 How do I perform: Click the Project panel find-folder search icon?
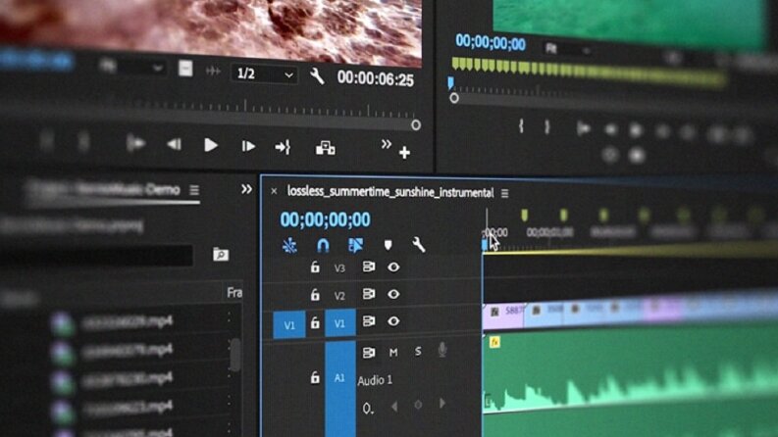(x=221, y=255)
